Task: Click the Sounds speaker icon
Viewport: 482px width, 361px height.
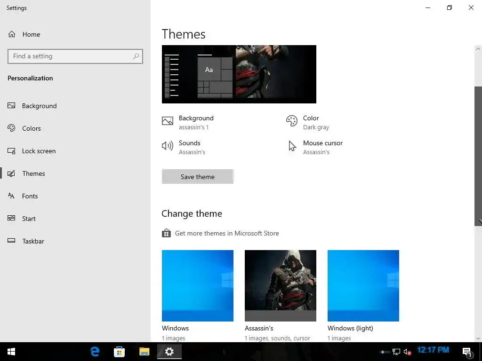Action: [168, 146]
